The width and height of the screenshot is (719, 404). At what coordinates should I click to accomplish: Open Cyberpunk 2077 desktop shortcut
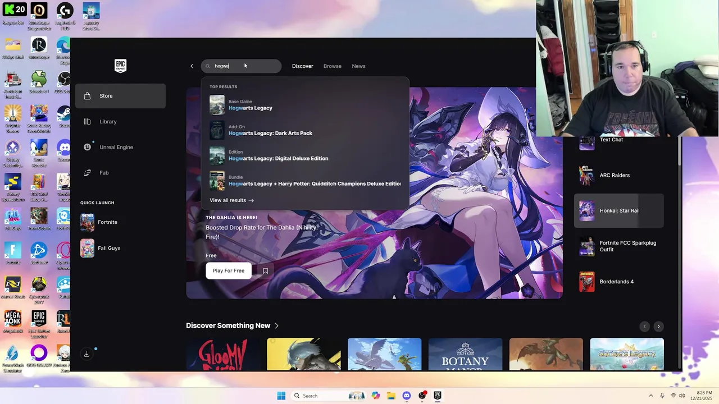(39, 291)
